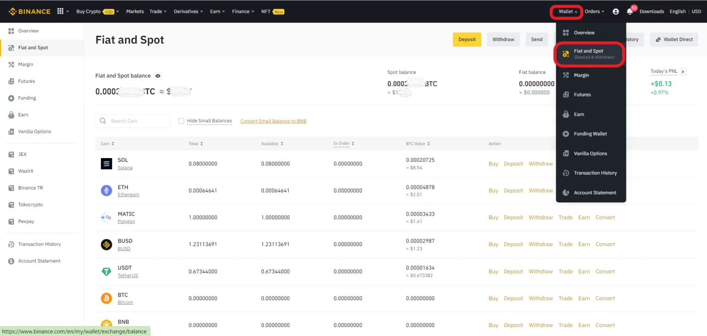Click the Withdraw link in the BTC row
This screenshot has height=336, width=707.
[x=541, y=298]
